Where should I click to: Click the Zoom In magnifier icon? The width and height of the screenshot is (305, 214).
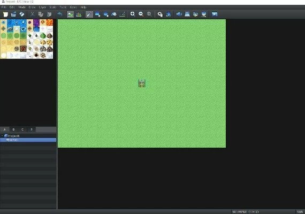click(x=133, y=14)
